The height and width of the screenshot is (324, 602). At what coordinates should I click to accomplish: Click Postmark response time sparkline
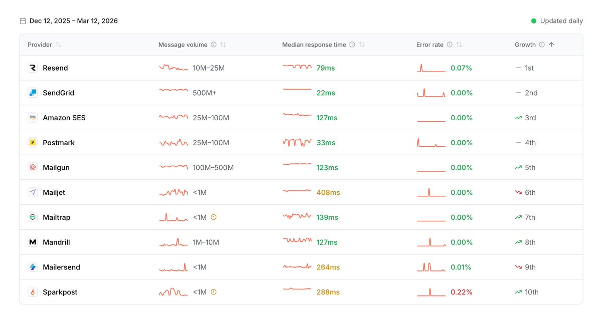(x=297, y=142)
